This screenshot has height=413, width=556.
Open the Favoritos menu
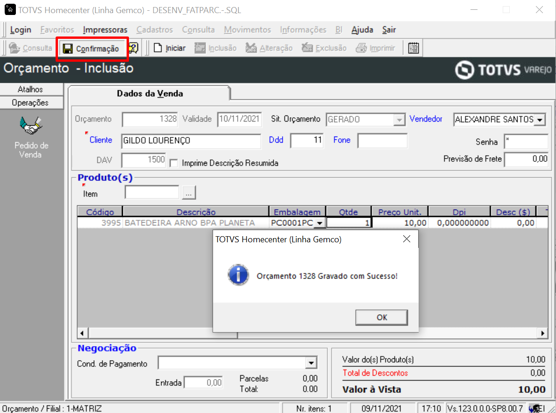point(57,30)
